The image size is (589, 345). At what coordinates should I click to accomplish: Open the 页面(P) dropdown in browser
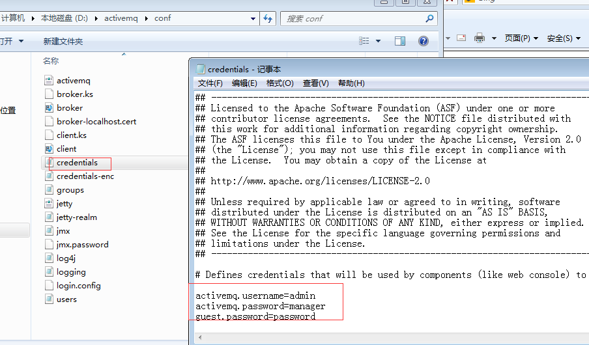click(521, 38)
